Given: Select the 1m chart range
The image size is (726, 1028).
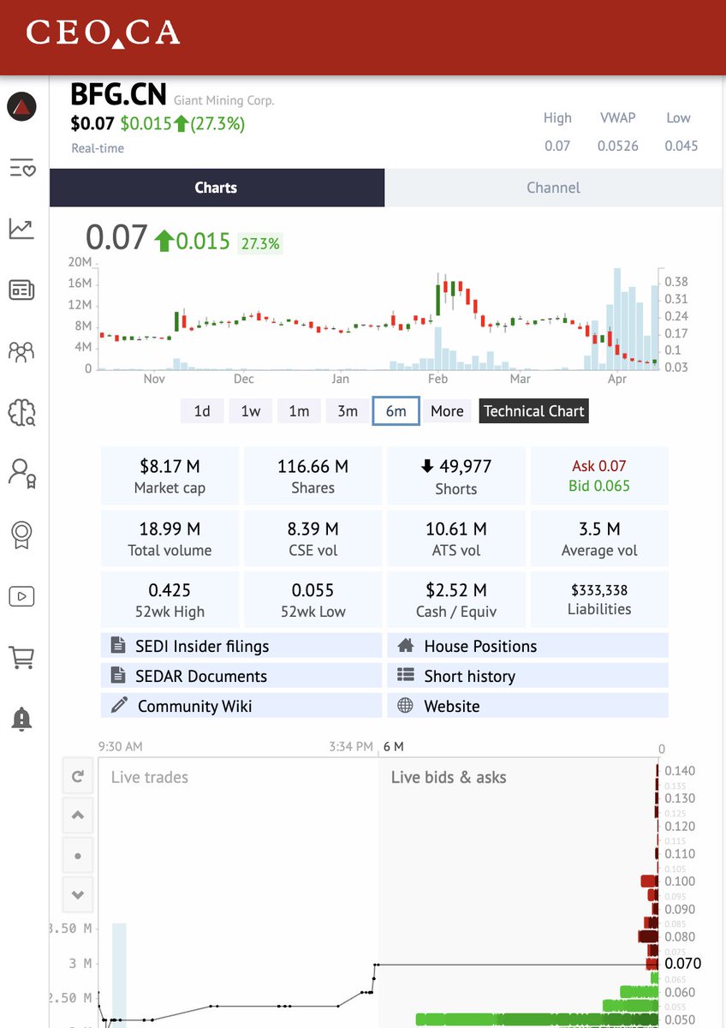Looking at the screenshot, I should coord(299,411).
